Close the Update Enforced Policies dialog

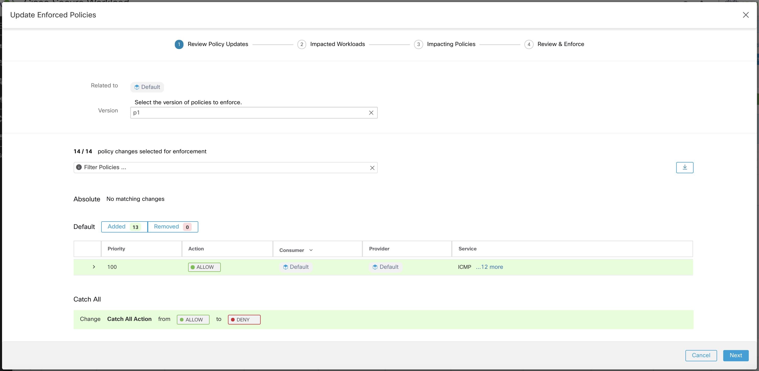click(746, 15)
